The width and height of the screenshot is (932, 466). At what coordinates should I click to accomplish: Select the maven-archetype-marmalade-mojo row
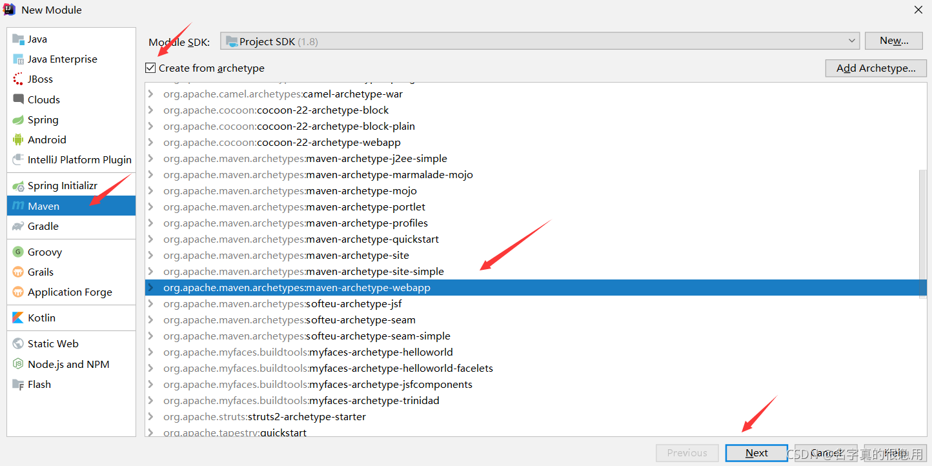(x=536, y=175)
